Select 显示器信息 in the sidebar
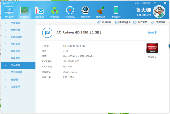 [18, 73]
